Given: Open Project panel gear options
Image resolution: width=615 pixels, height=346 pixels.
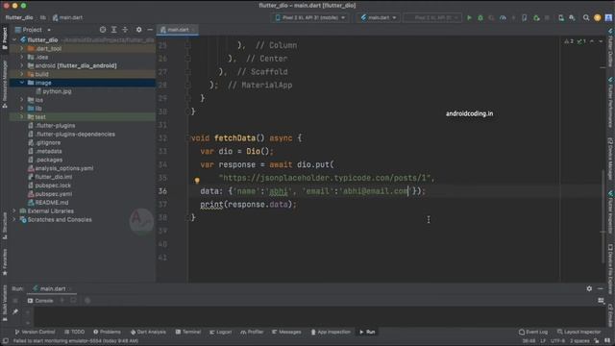Looking at the screenshot, I should 138,30.
